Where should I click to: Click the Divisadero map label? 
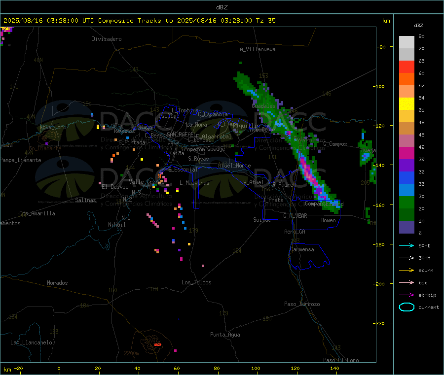(107, 39)
